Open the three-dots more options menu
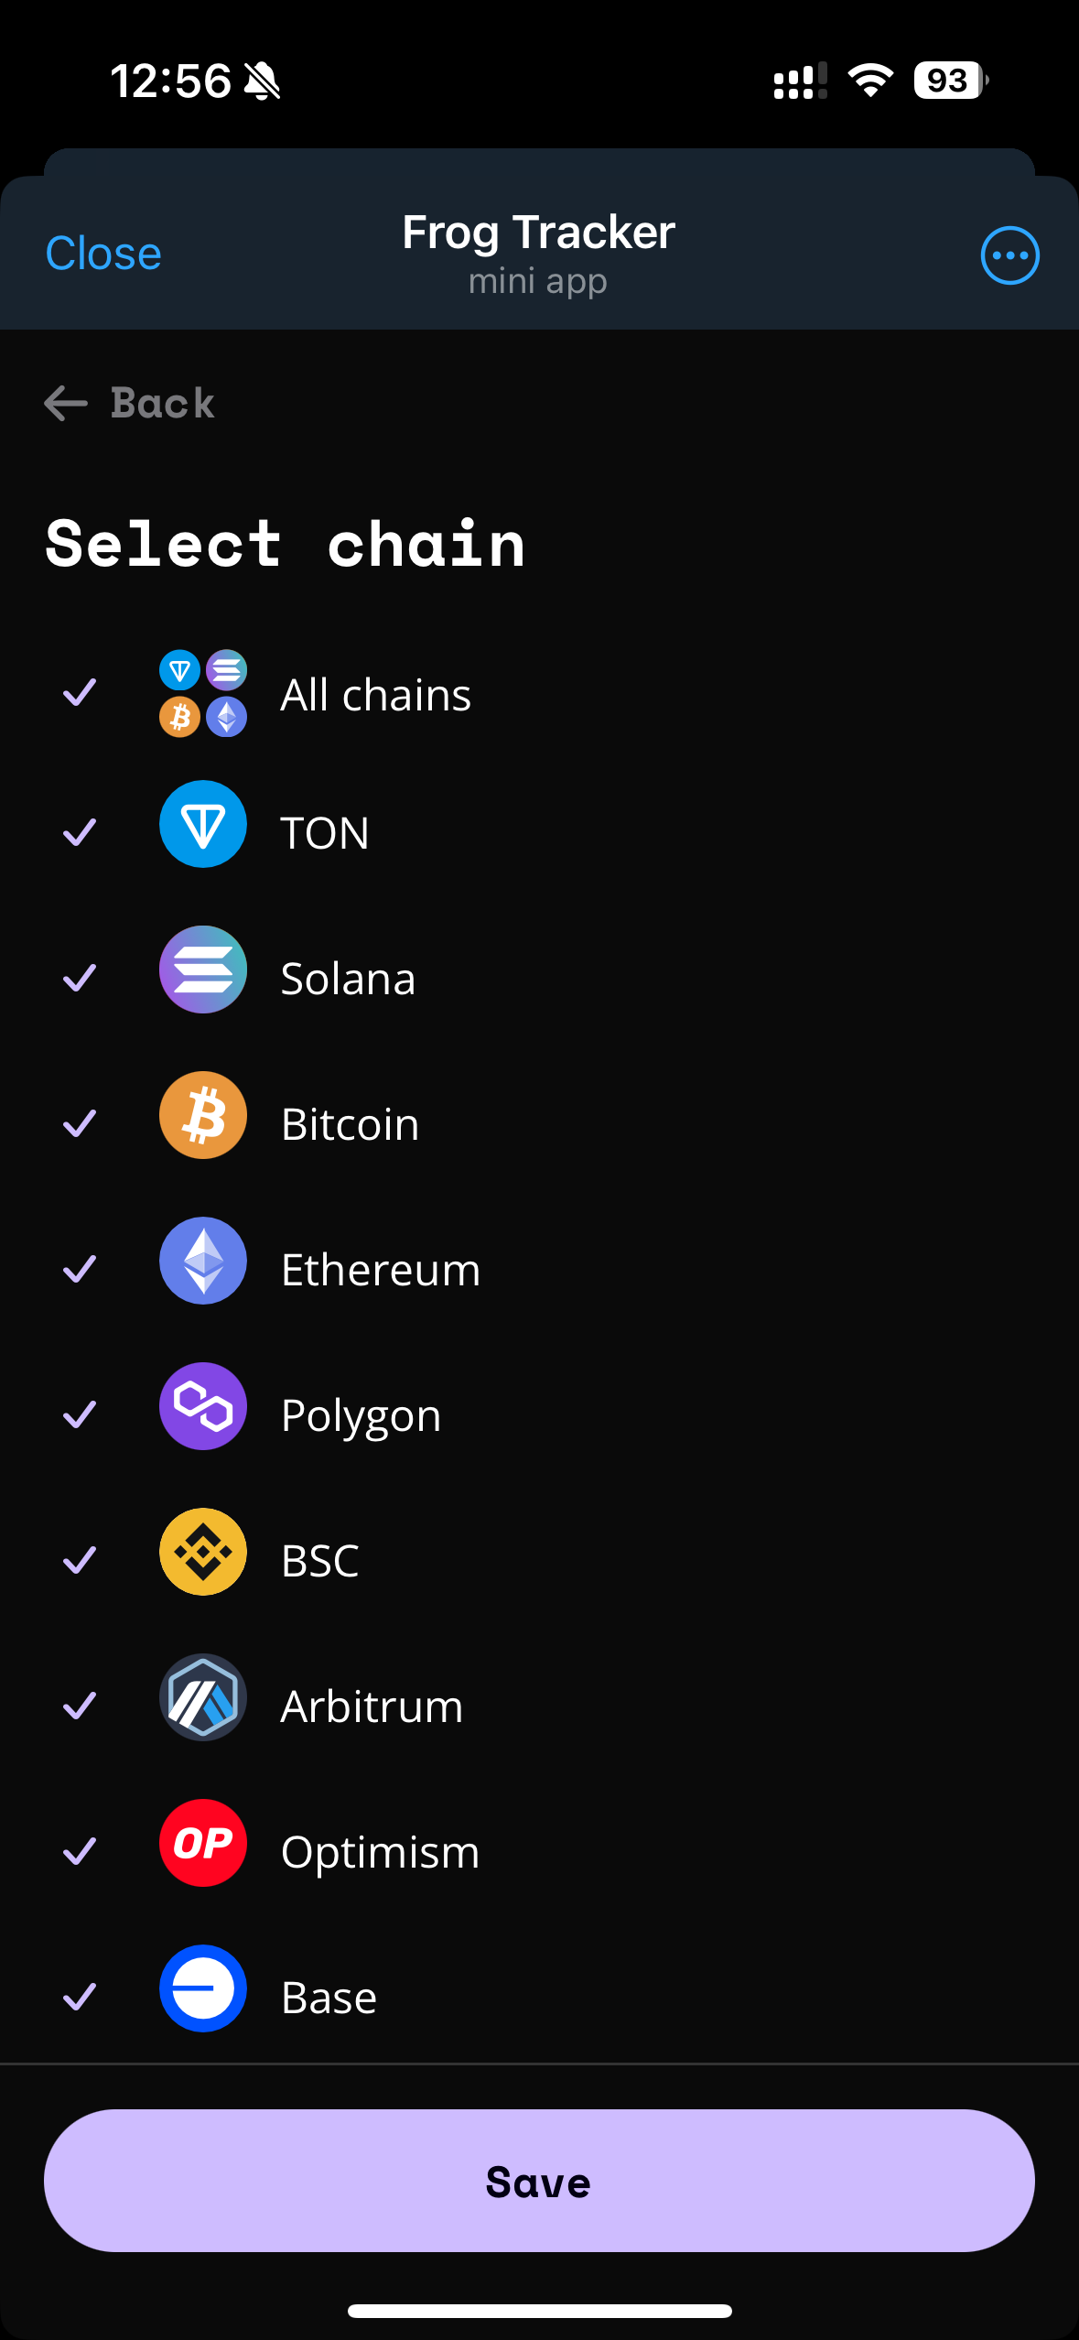This screenshot has height=2340, width=1079. click(x=1009, y=255)
